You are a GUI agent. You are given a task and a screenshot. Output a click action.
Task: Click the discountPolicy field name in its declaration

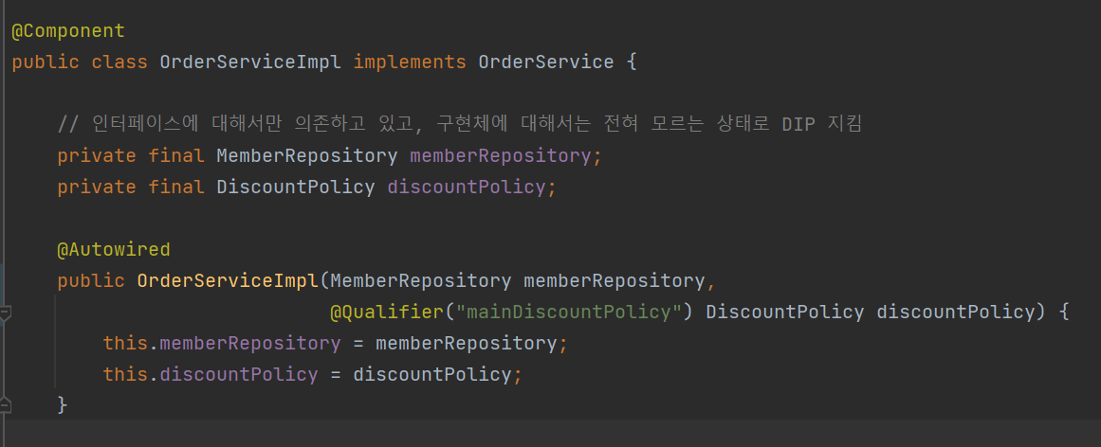(467, 188)
